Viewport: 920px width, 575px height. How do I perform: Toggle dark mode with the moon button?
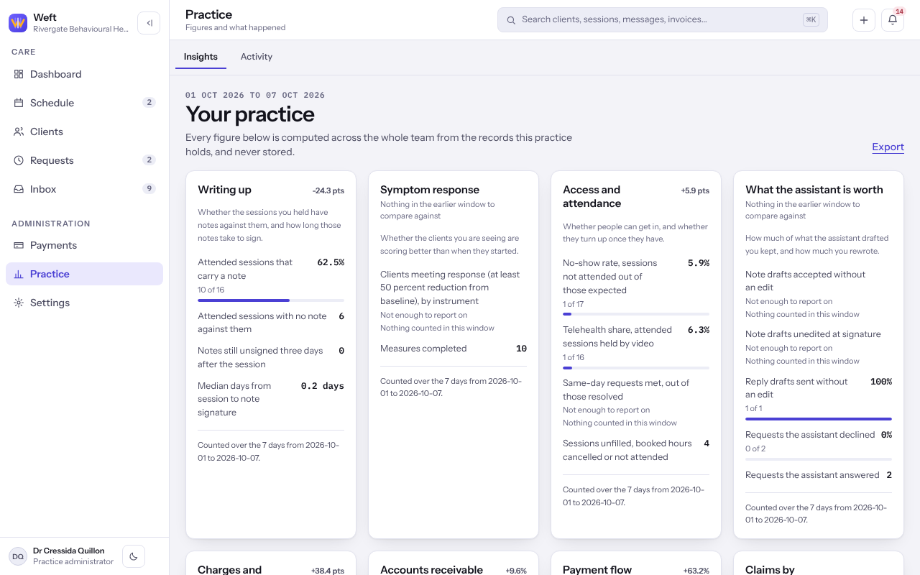coord(134,556)
